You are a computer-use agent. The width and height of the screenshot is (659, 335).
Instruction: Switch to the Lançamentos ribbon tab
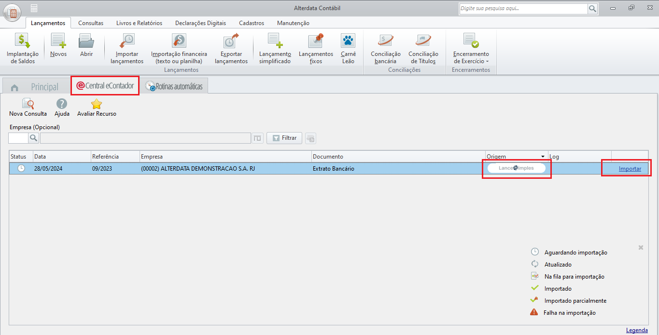click(48, 23)
